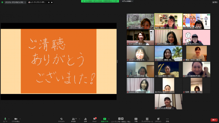219x123 pixels.
Task: Open the More options three-dots icon
Action: tap(167, 120)
